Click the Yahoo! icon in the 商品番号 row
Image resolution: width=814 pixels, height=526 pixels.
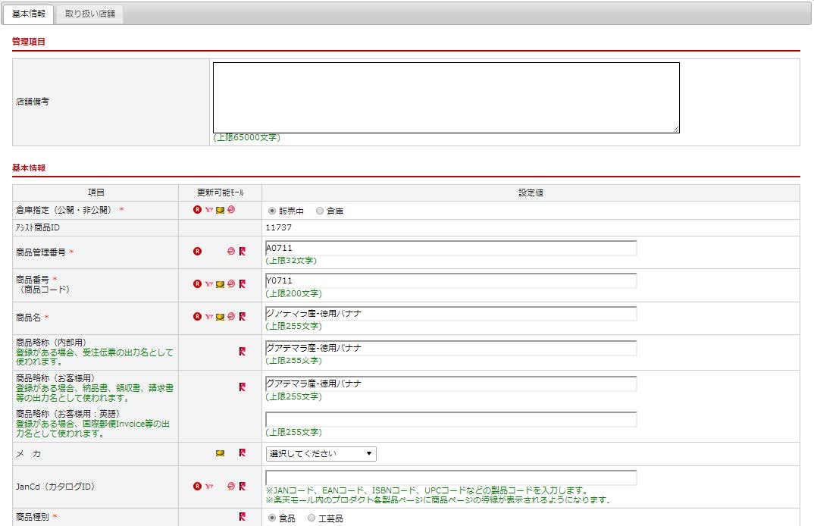pyautogui.click(x=208, y=284)
